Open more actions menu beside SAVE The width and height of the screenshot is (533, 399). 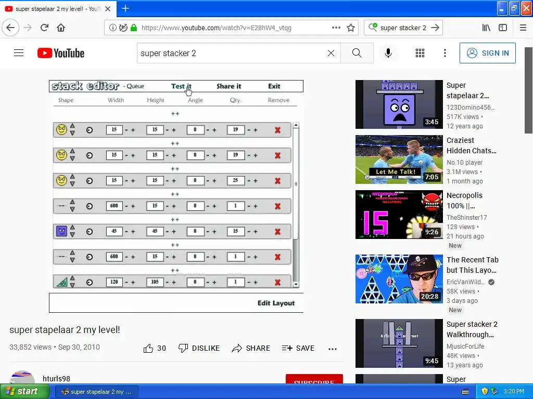click(333, 349)
